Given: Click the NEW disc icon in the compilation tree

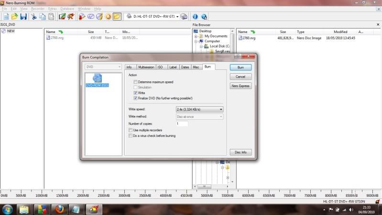Looking at the screenshot, I should (x=4, y=31).
